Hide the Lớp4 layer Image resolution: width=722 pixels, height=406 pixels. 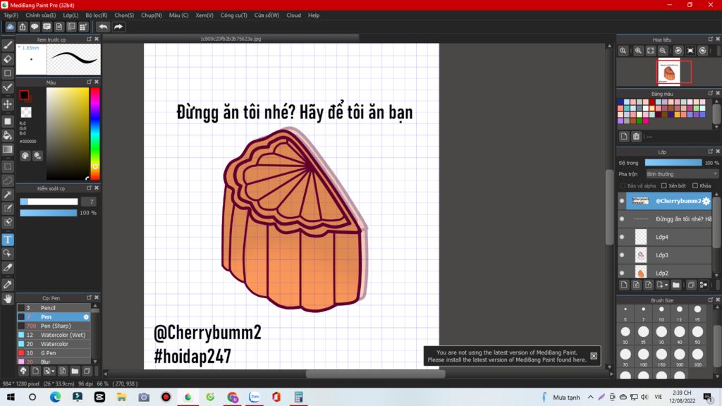[x=622, y=237]
